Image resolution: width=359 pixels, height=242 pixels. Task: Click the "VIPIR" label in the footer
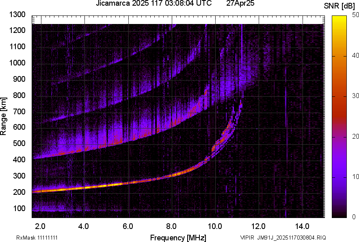[x=247, y=238]
